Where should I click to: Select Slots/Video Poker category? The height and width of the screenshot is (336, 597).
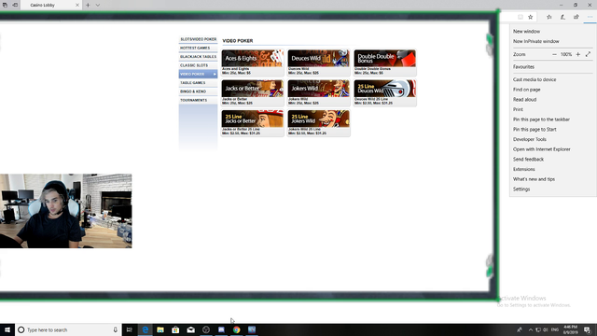tap(198, 39)
